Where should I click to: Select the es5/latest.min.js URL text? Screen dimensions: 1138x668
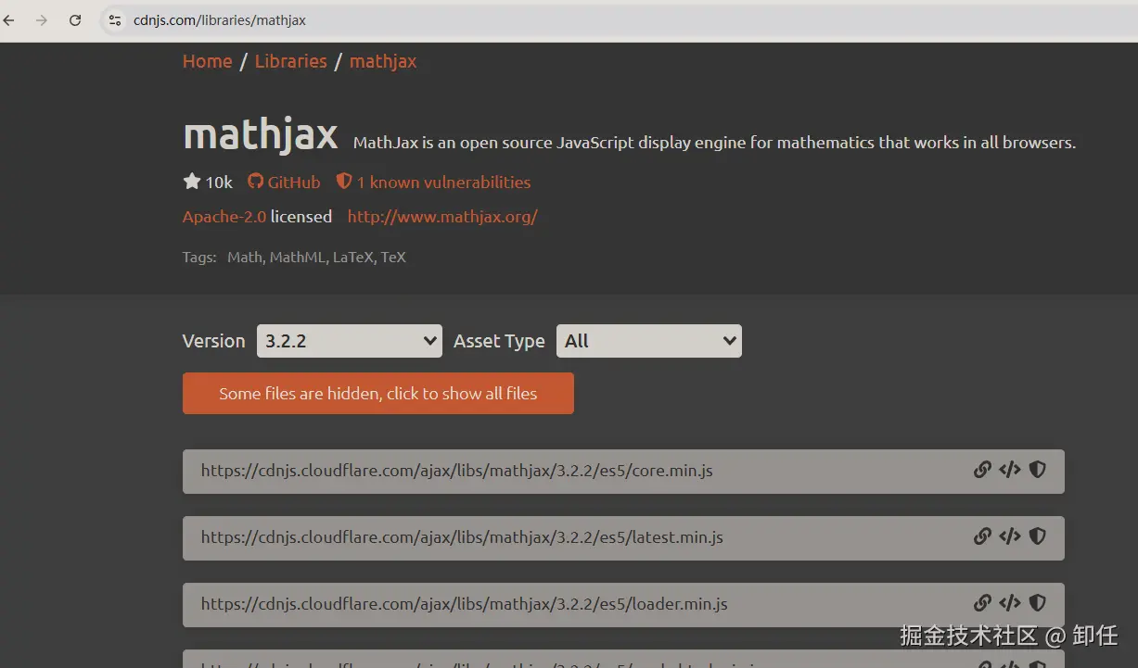click(462, 537)
